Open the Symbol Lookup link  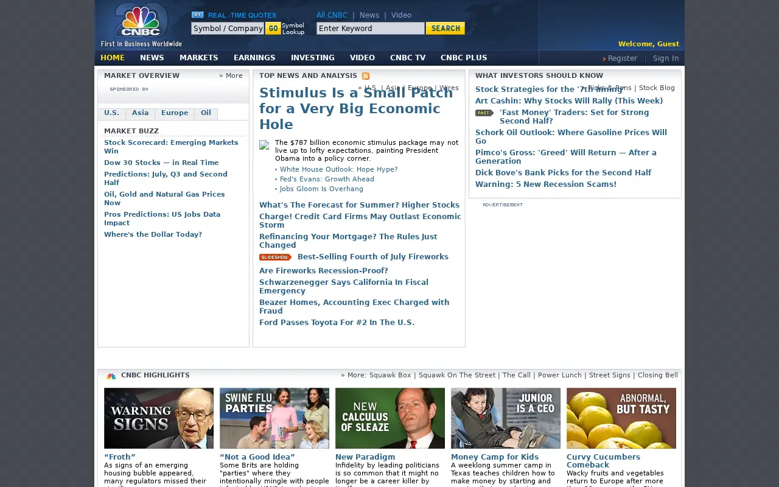[293, 29]
